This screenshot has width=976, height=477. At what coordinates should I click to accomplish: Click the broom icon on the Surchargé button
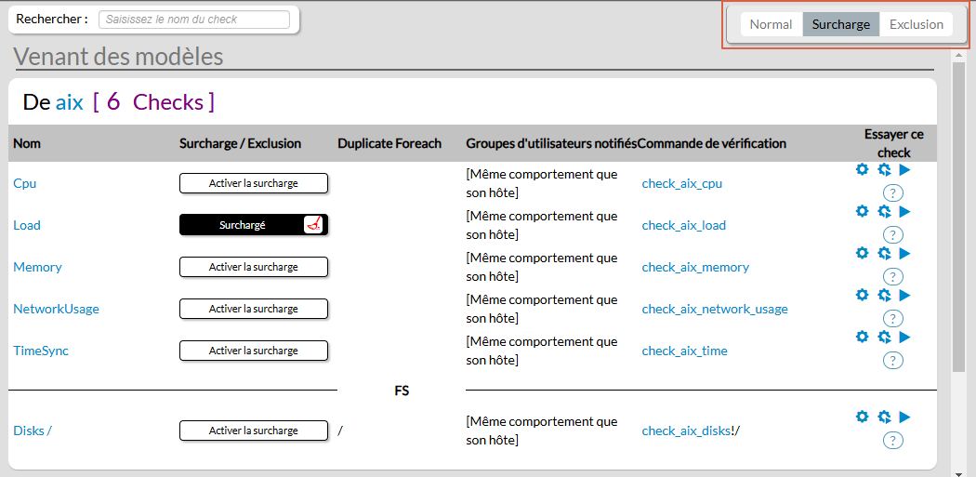click(x=314, y=225)
